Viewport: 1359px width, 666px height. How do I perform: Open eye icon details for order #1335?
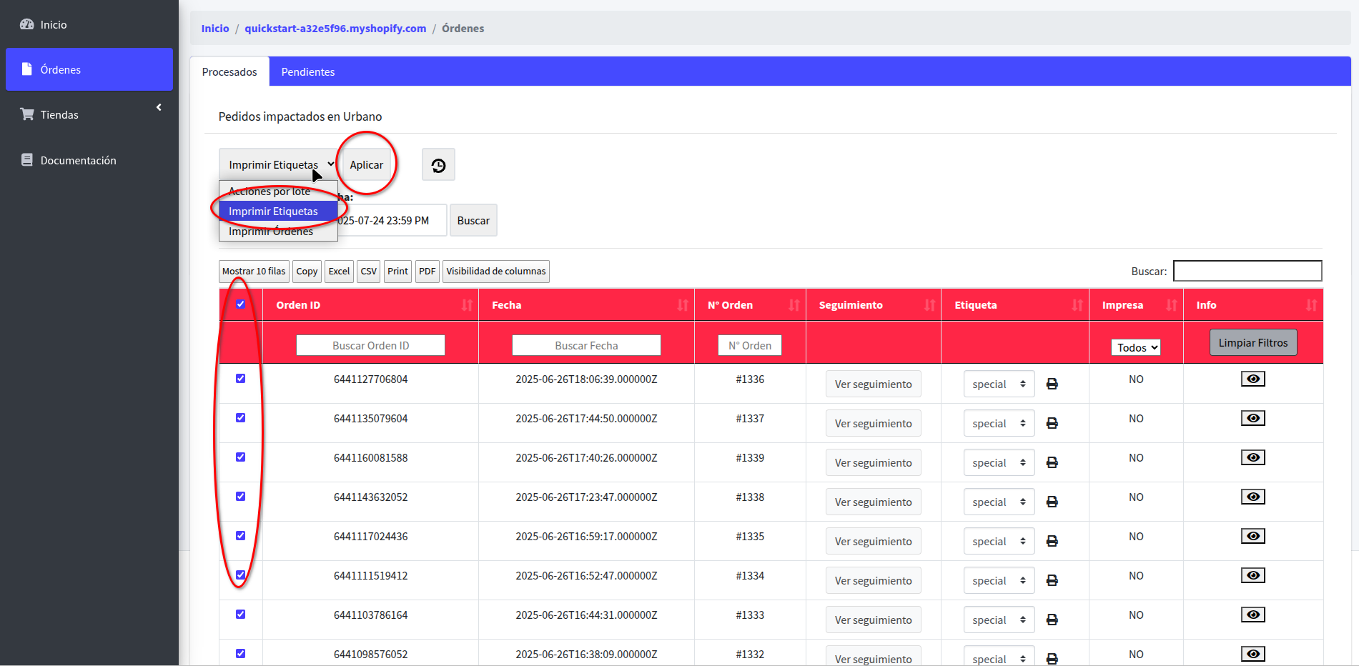click(x=1252, y=536)
